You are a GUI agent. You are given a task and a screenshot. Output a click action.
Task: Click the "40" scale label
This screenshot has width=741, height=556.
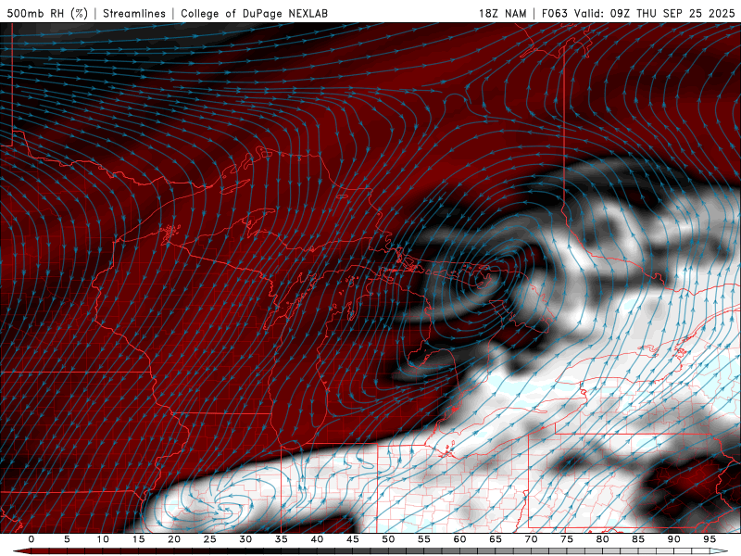click(x=317, y=539)
